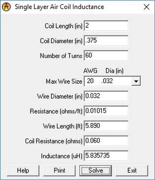Click the window title text
This screenshot has height=180, width=155.
(59, 7)
